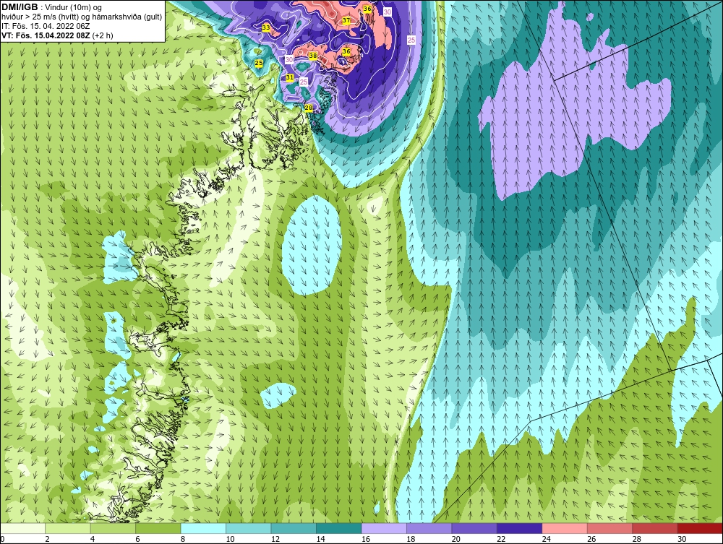
Task: Click the yellow '28' gust label on the map
Action: coord(309,108)
